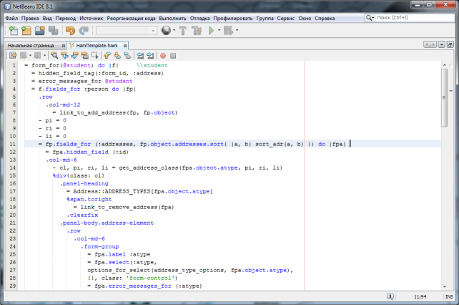459x305 pixels.
Task: Click the Поиск search input field
Action: (415, 18)
